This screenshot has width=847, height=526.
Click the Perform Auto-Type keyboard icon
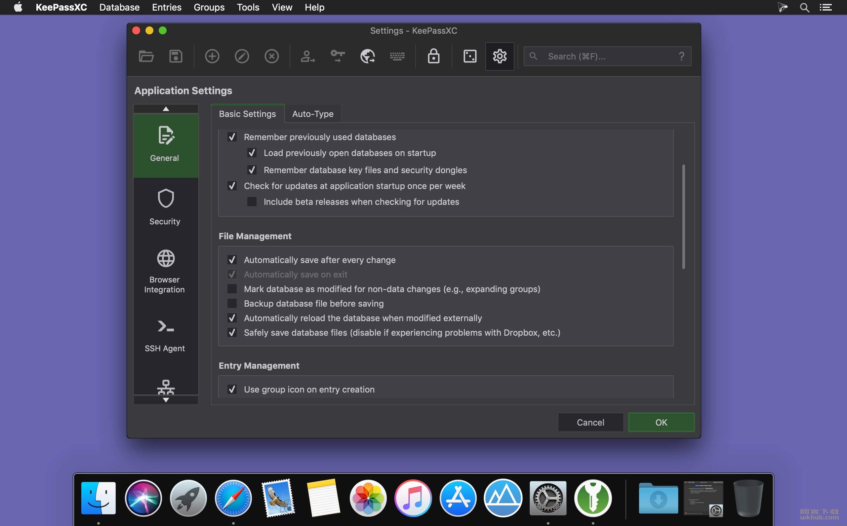click(397, 56)
